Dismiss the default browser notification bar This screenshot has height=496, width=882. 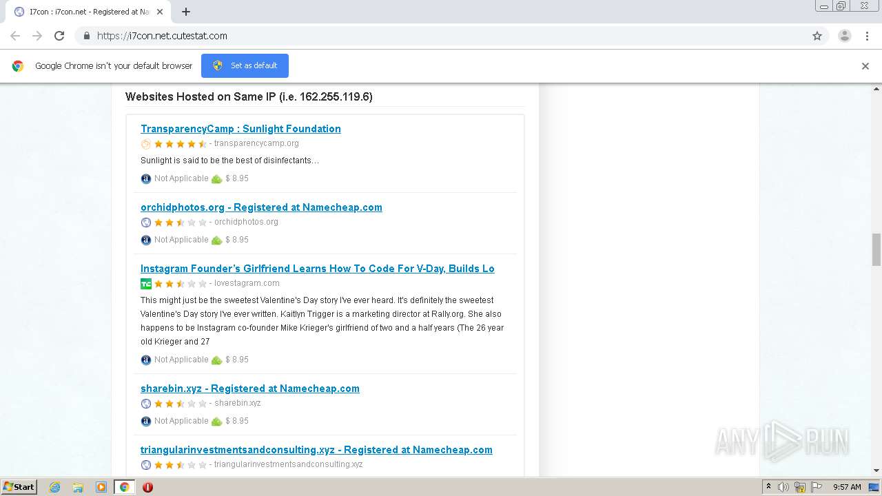[865, 66]
